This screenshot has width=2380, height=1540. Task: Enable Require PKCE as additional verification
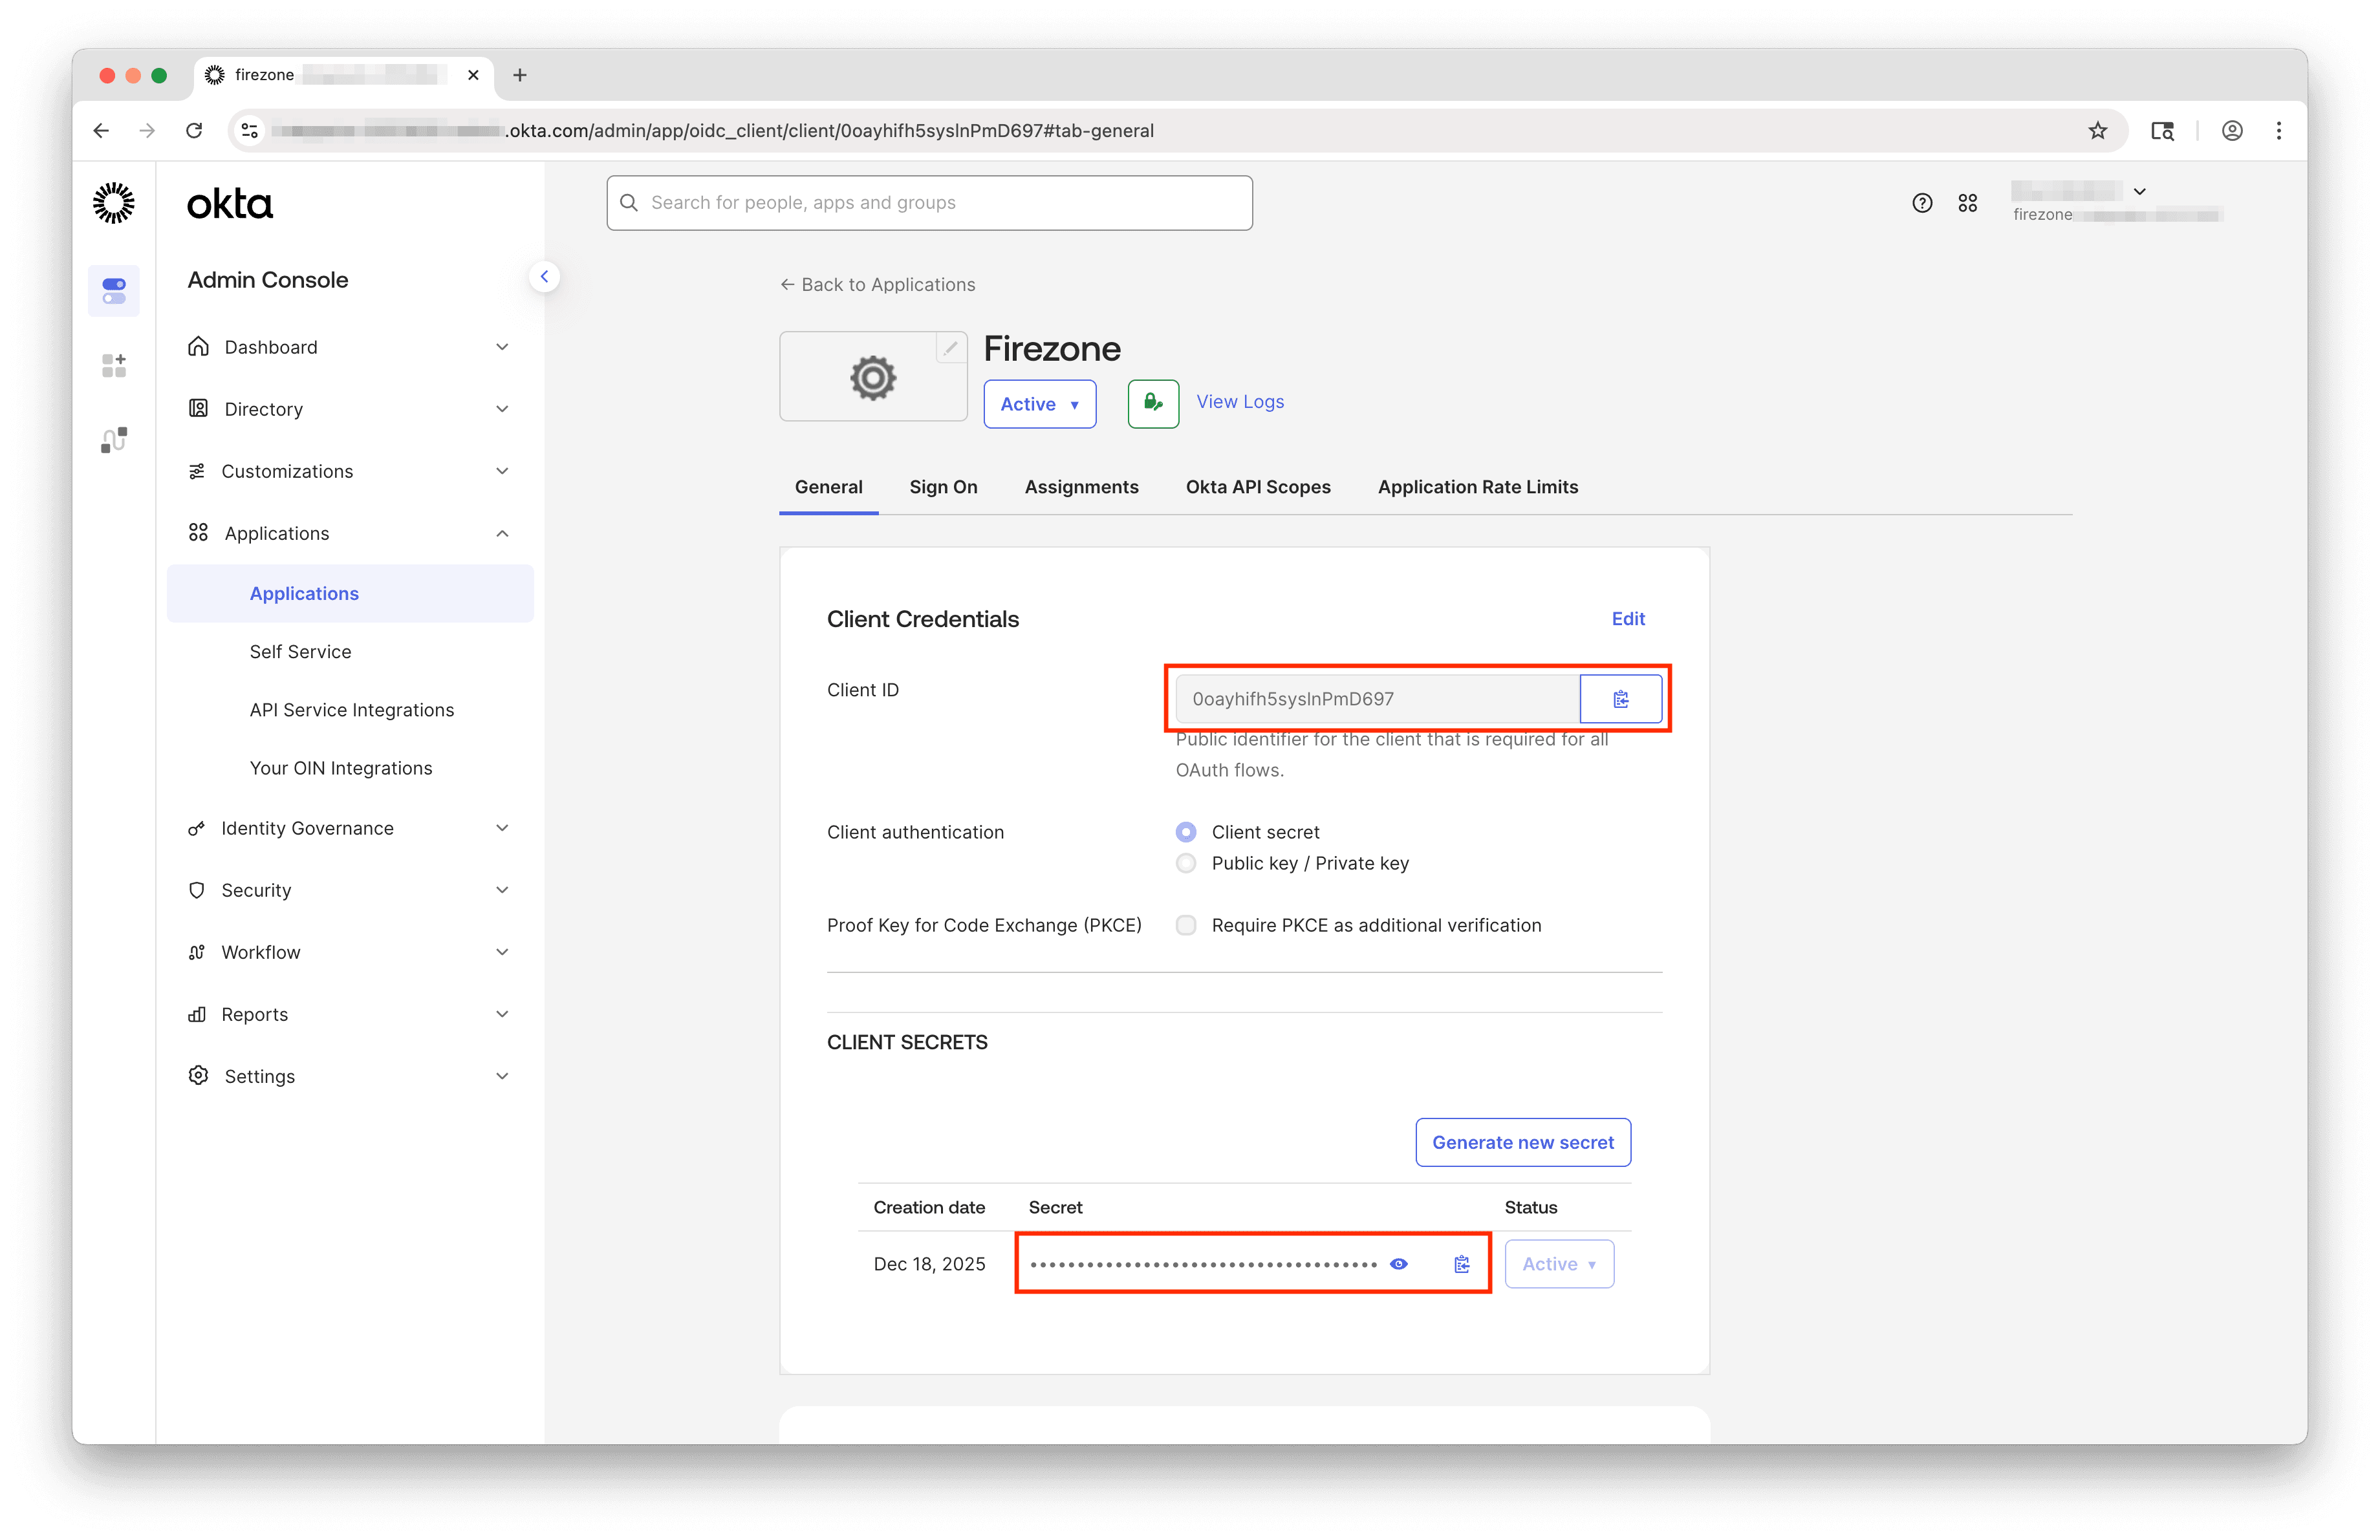[x=1186, y=925]
